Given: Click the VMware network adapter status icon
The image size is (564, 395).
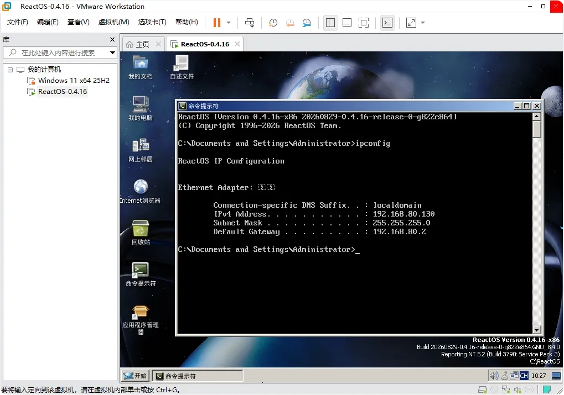Looking at the screenshot, I should coord(506,389).
